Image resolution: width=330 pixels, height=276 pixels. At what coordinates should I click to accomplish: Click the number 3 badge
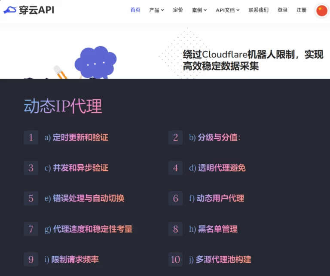pyautogui.click(x=31, y=168)
